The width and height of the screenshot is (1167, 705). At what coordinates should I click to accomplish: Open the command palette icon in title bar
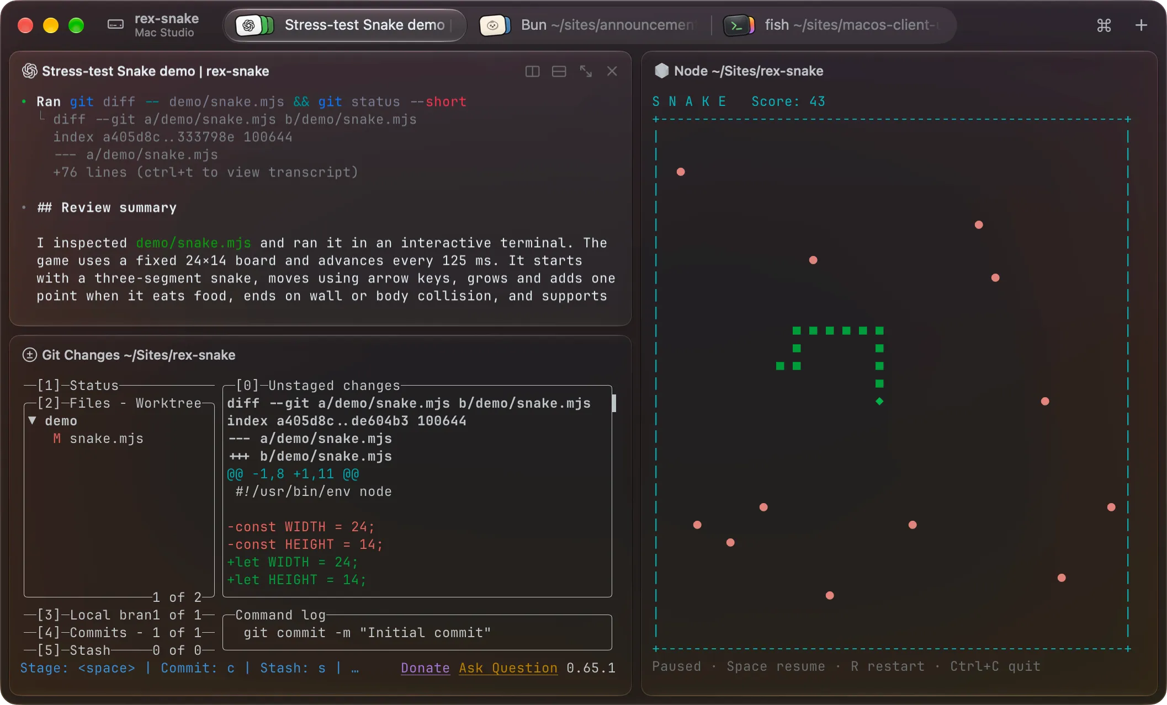point(1104,25)
